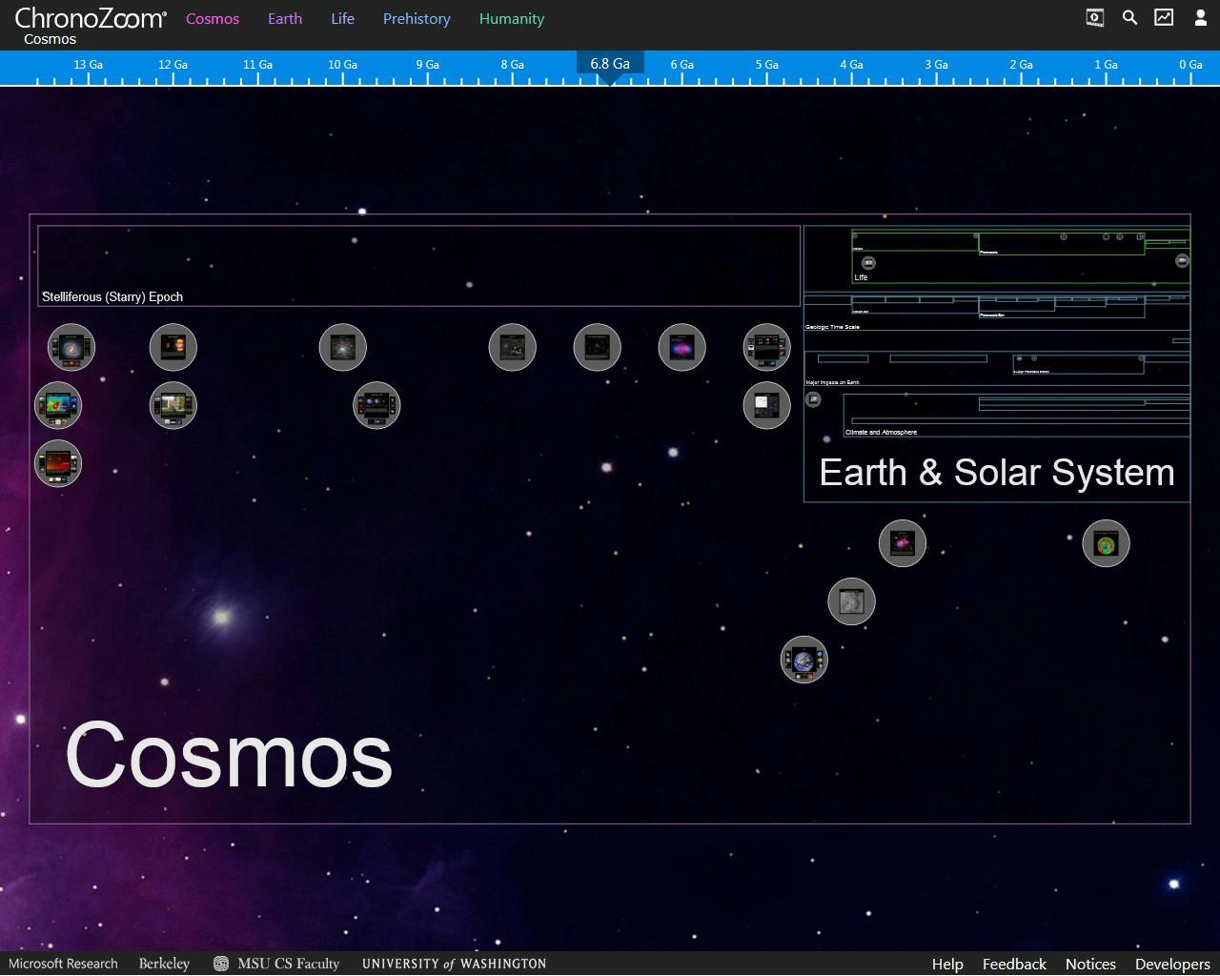
Task: Click the ChronoZoom logo
Action: 91,18
